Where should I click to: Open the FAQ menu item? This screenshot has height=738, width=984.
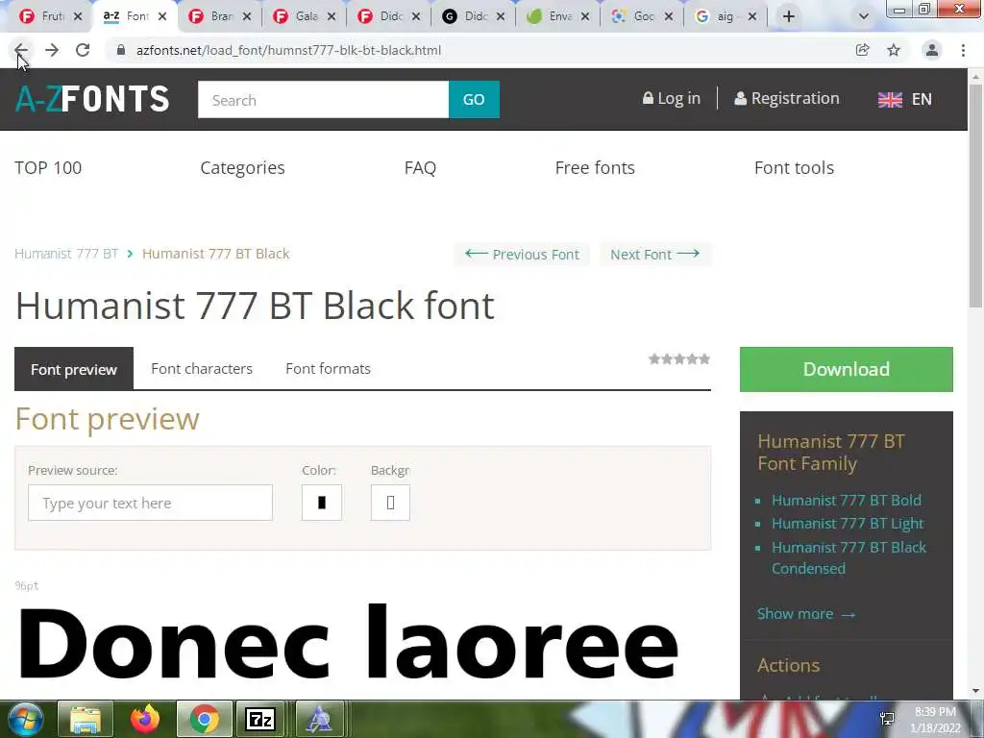tap(421, 167)
